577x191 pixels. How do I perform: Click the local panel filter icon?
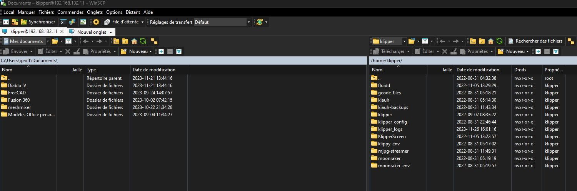(68, 41)
